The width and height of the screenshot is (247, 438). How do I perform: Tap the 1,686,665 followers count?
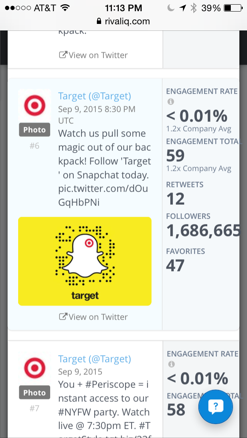pos(203,231)
